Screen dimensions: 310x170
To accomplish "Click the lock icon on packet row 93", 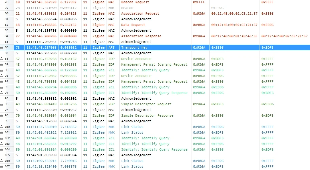I will coord(2,87).
